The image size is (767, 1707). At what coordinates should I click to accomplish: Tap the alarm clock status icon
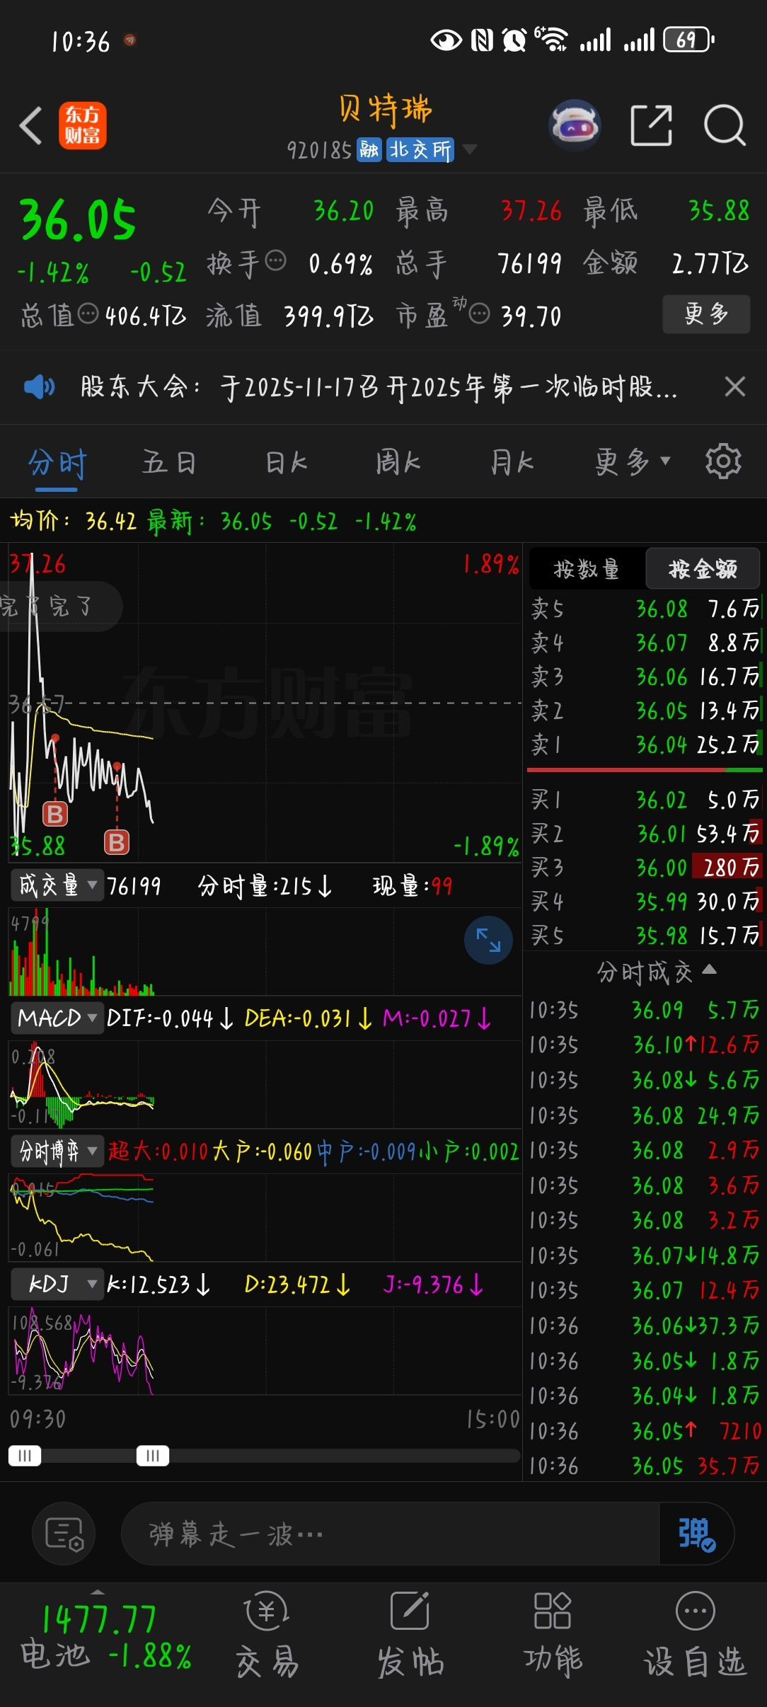(x=514, y=40)
